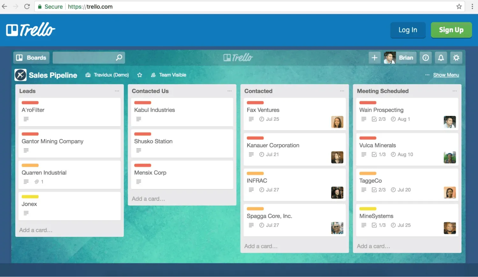Open Brian's profile menu in the header
The height and width of the screenshot is (277, 478).
[x=400, y=58]
